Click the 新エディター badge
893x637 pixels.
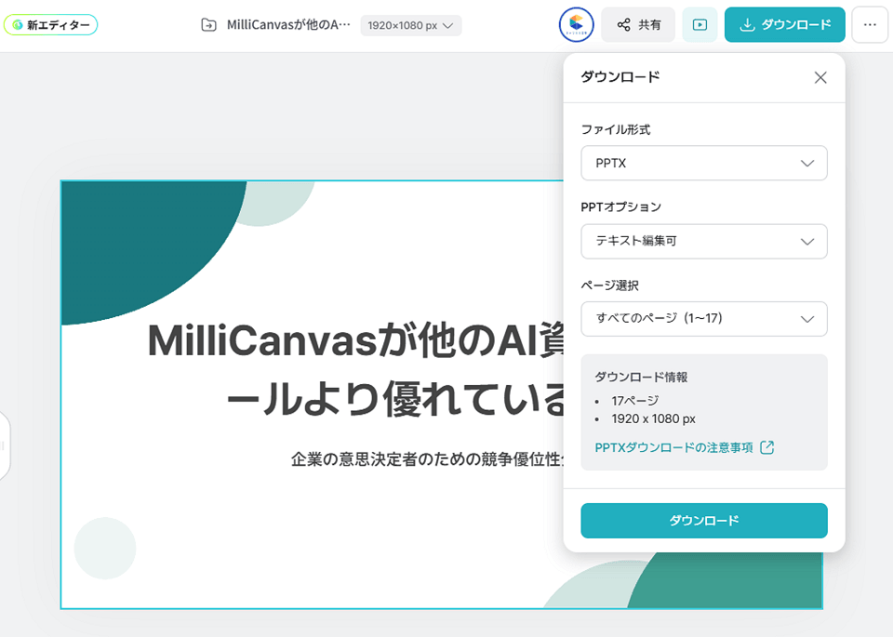(50, 25)
